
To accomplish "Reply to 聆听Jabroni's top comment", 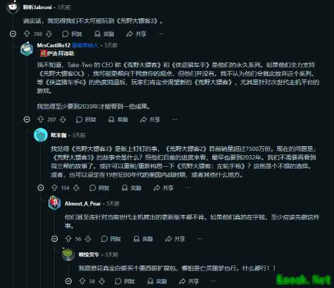I will pos(72,34).
